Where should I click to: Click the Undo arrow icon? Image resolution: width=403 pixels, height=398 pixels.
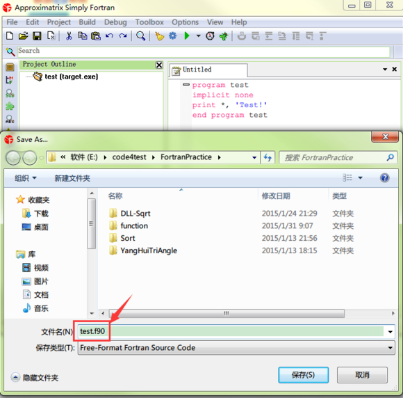point(110,35)
